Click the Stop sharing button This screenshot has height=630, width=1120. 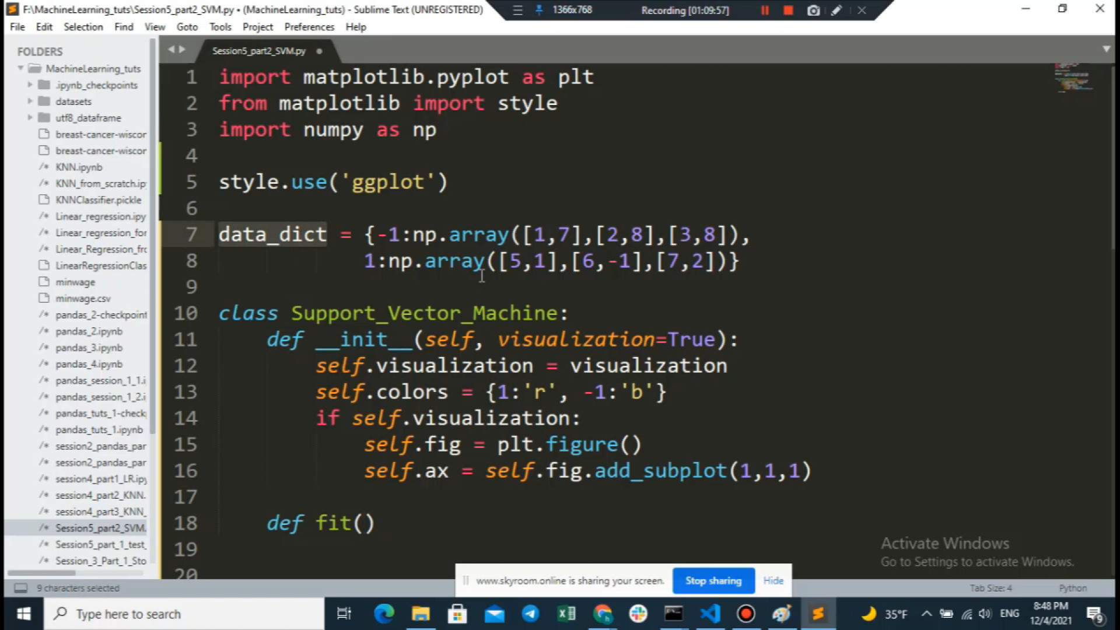point(713,580)
